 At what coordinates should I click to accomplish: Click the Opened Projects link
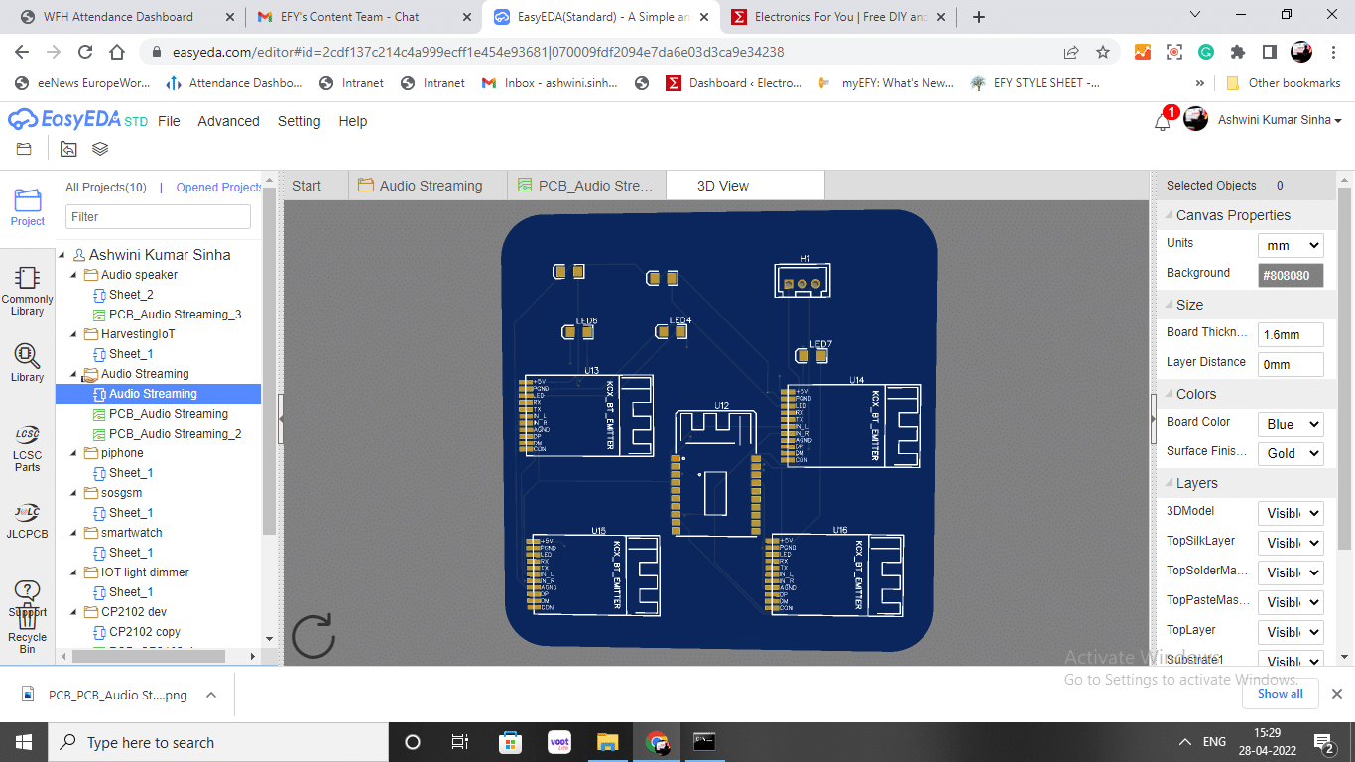218,188
